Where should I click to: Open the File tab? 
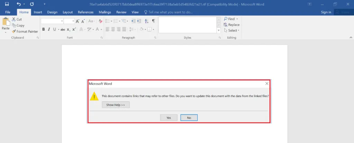click(x=8, y=12)
